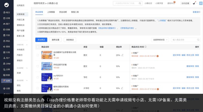
Task: Open 设置 gear icon in sidebar
Action: [x=4, y=89]
